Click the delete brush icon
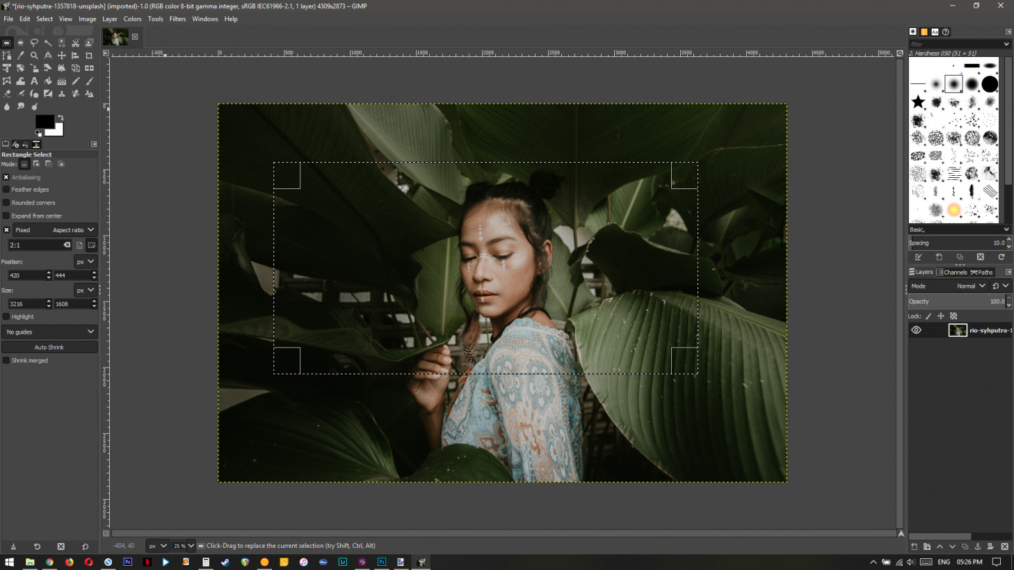 [981, 256]
